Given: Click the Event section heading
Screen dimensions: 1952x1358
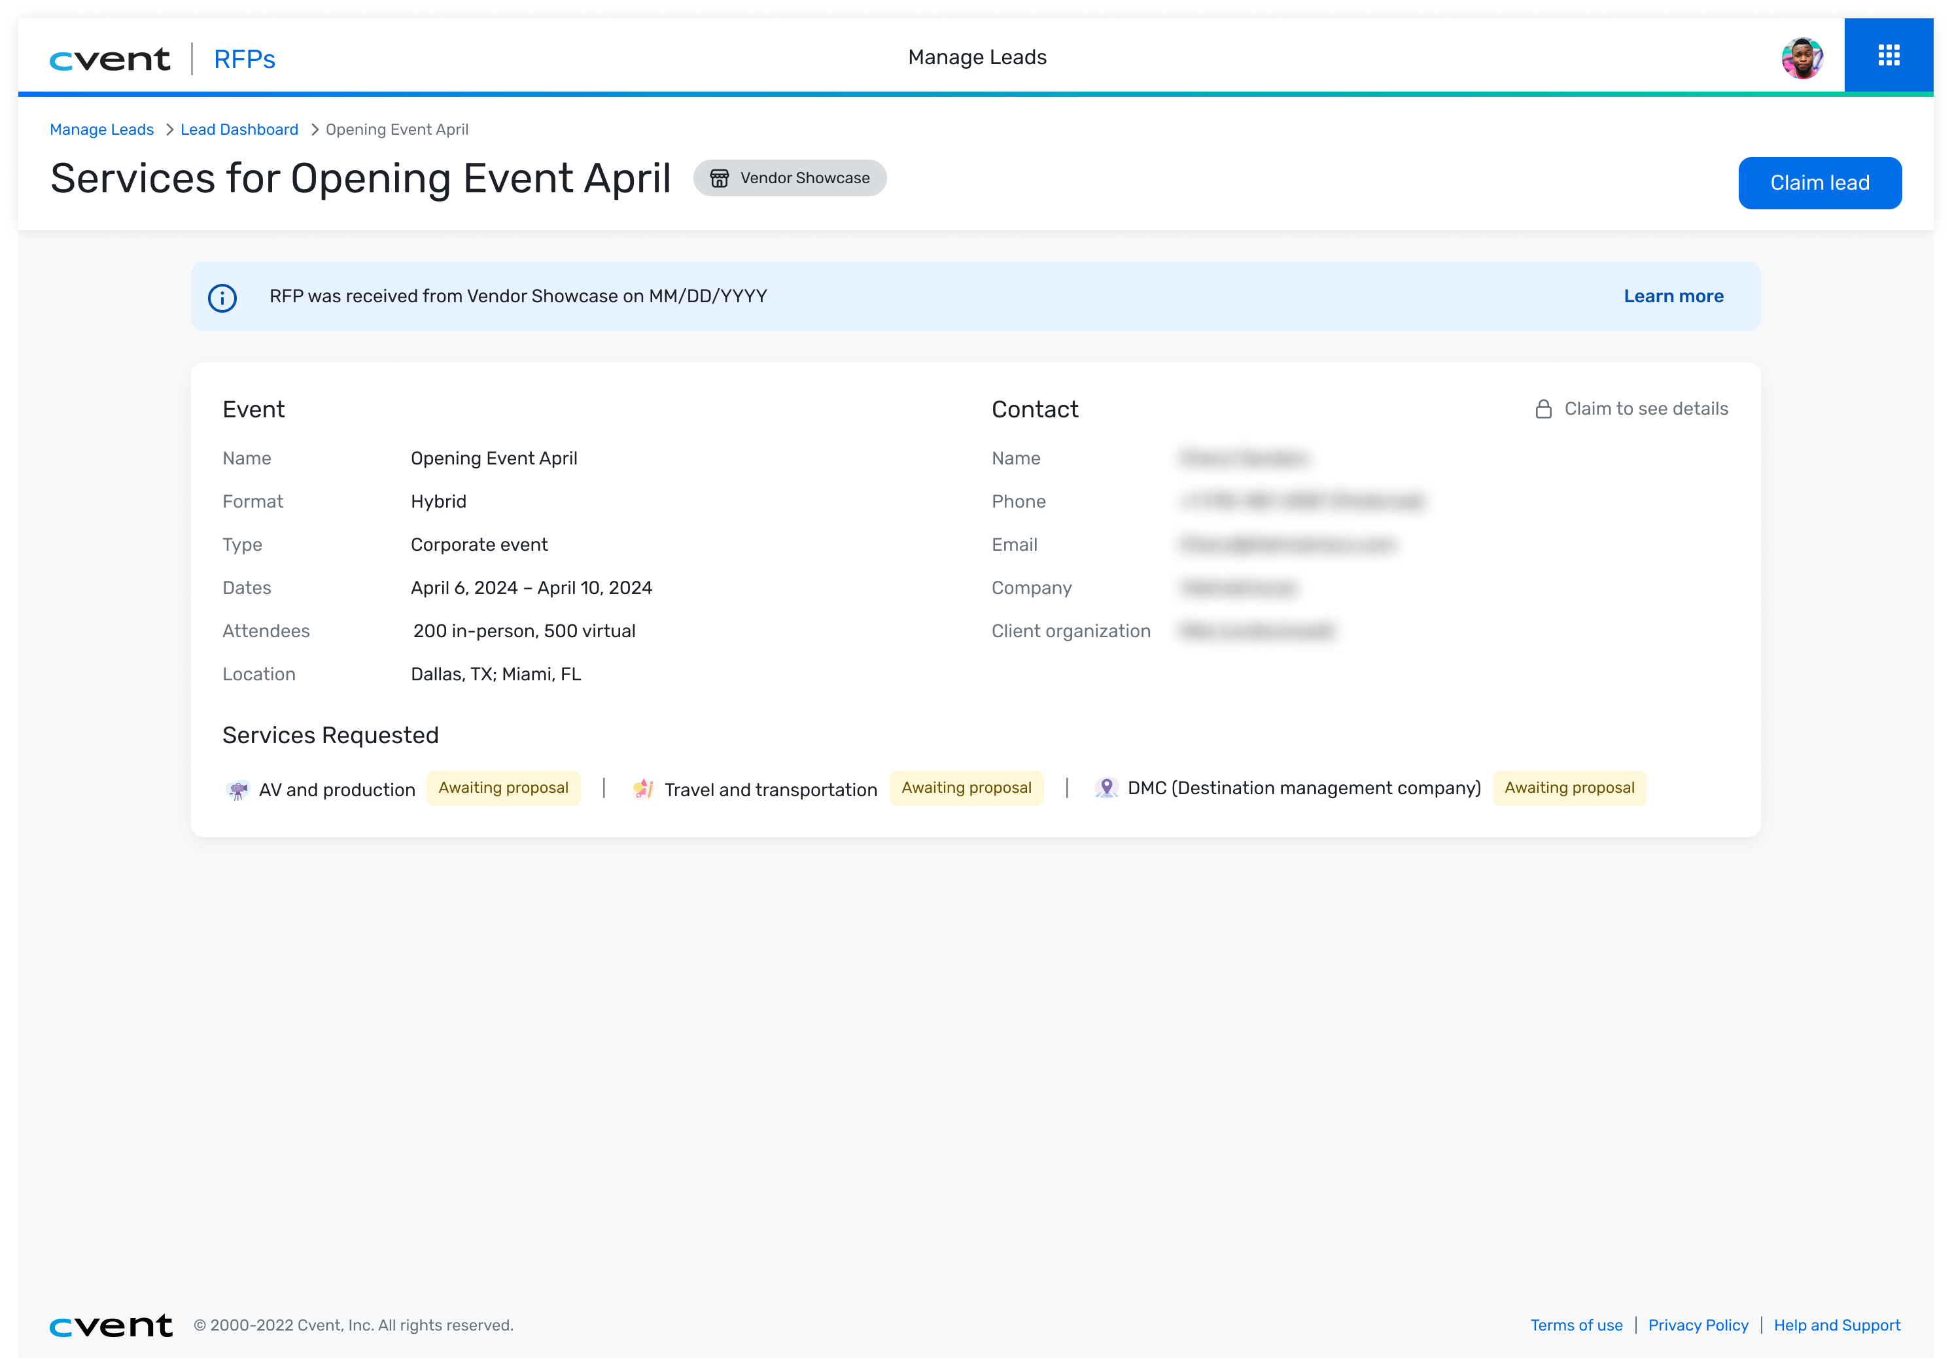Looking at the screenshot, I should point(253,410).
